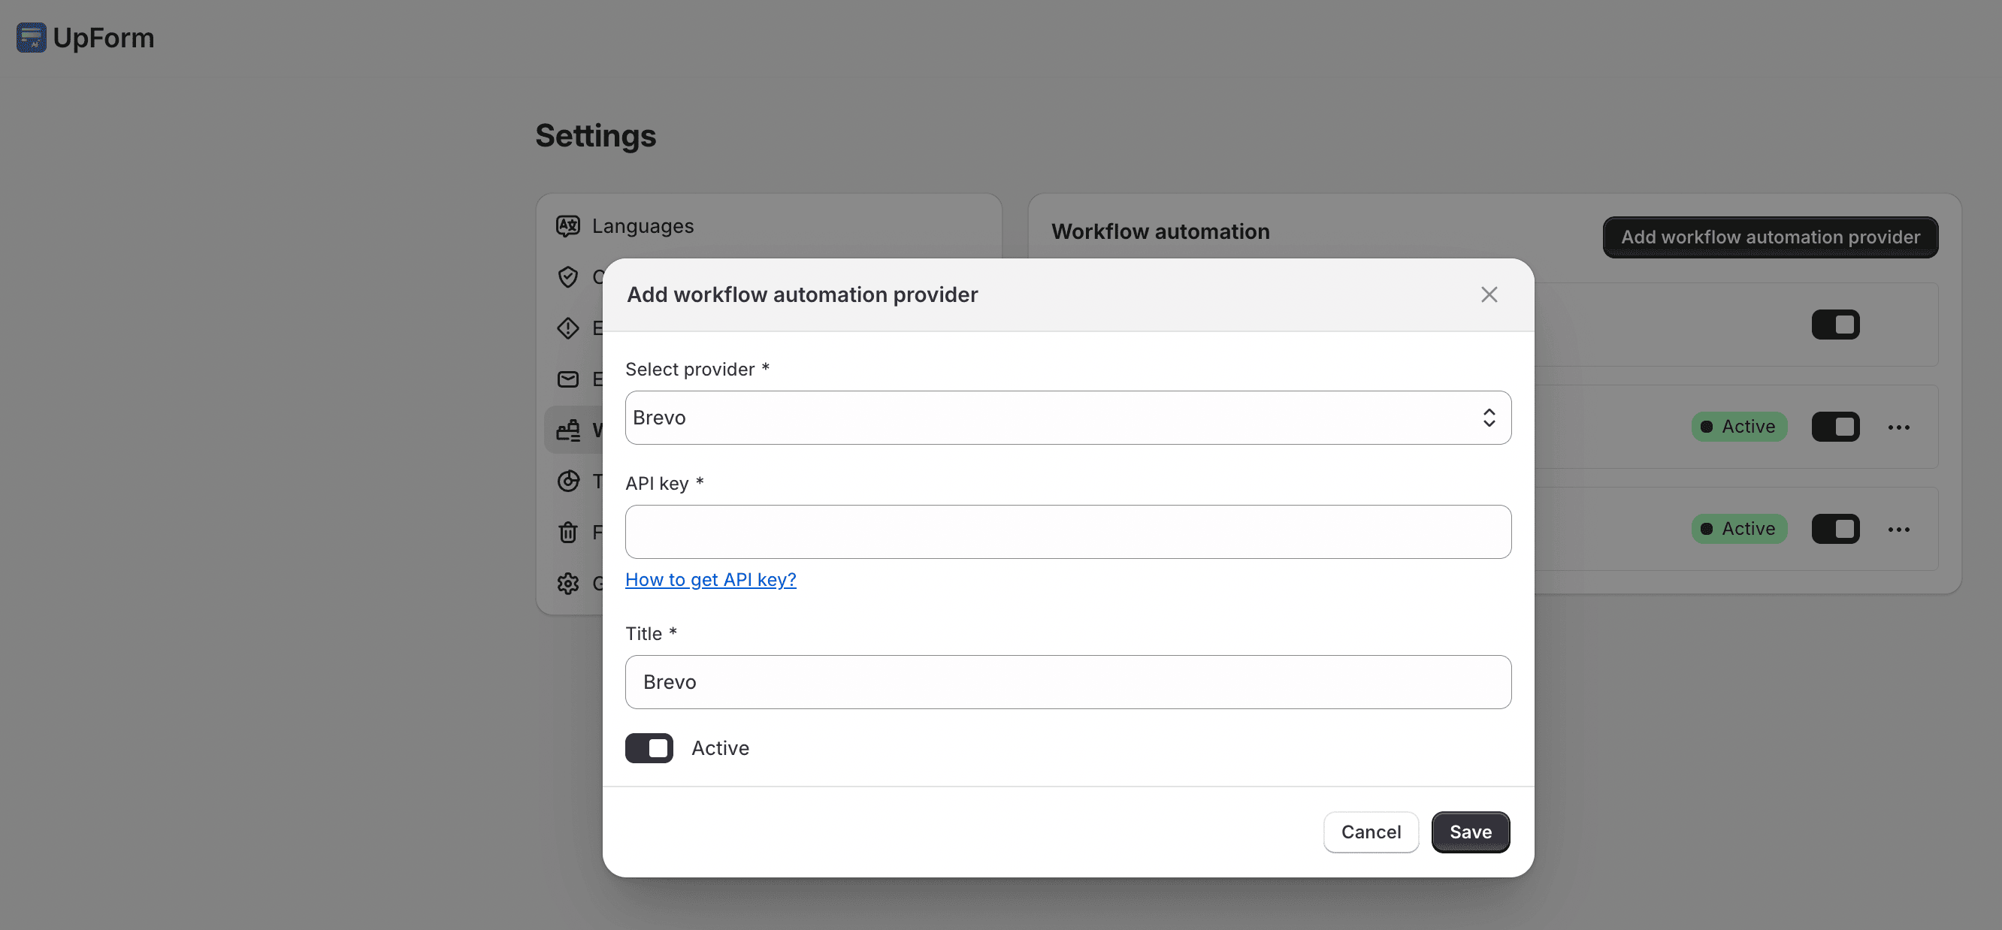
Task: Click the Cancel button
Action: [1371, 832]
